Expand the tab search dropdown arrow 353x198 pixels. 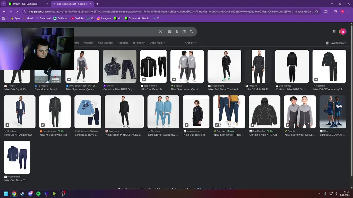pos(4,4)
